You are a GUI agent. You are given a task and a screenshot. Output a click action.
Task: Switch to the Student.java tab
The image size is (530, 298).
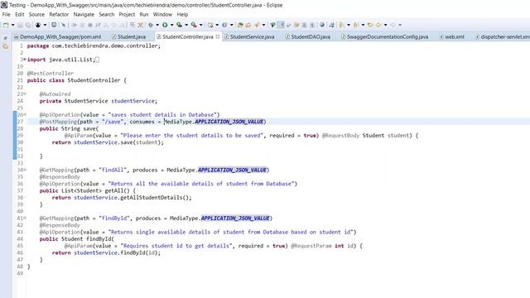pyautogui.click(x=129, y=36)
